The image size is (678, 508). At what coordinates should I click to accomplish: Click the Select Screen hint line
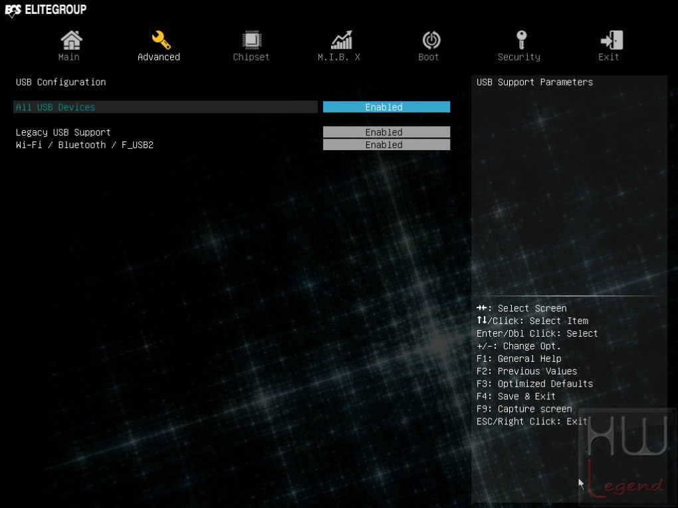(522, 308)
